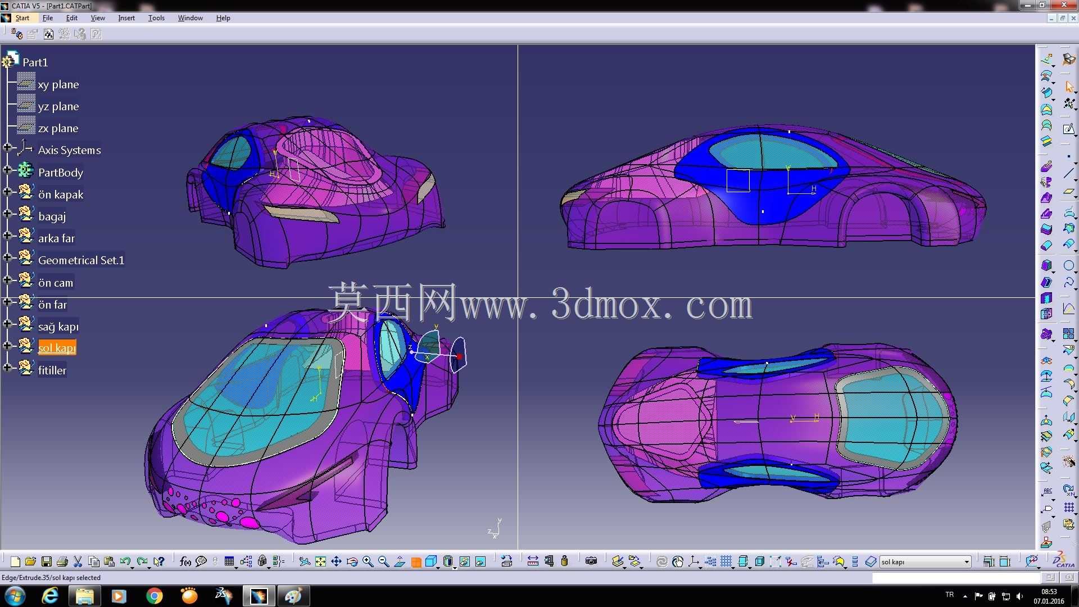Screen dimensions: 1079x607
Task: Select the Pan view tool
Action: 336,561
